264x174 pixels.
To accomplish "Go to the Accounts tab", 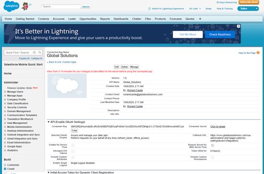I will (59, 19).
